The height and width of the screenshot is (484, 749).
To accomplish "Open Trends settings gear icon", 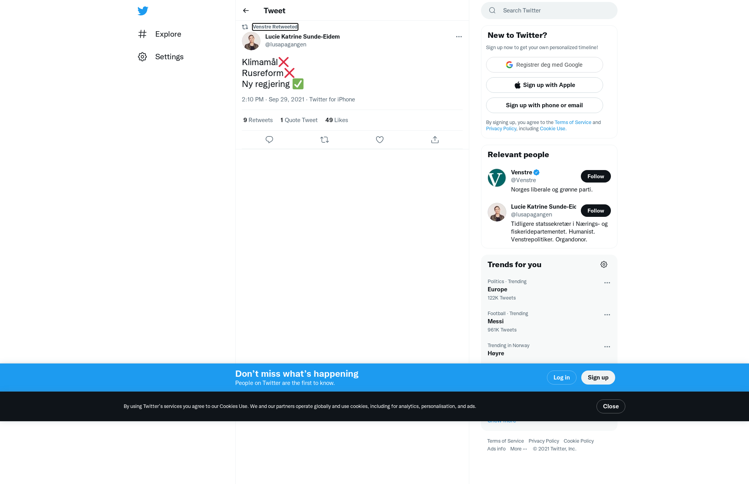I will (x=604, y=264).
